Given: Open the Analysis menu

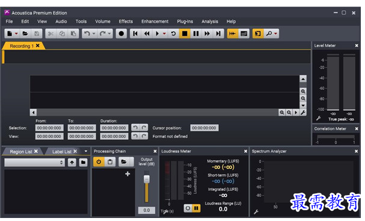Looking at the screenshot, I should point(210,22).
